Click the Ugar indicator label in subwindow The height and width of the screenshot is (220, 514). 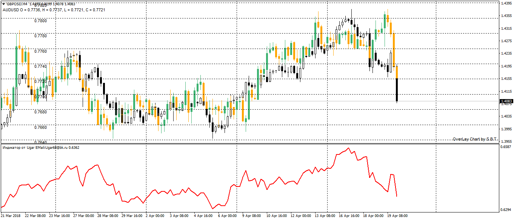point(41,147)
